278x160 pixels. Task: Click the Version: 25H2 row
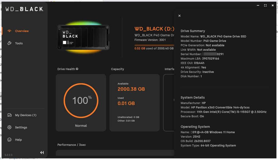(x=190, y=137)
